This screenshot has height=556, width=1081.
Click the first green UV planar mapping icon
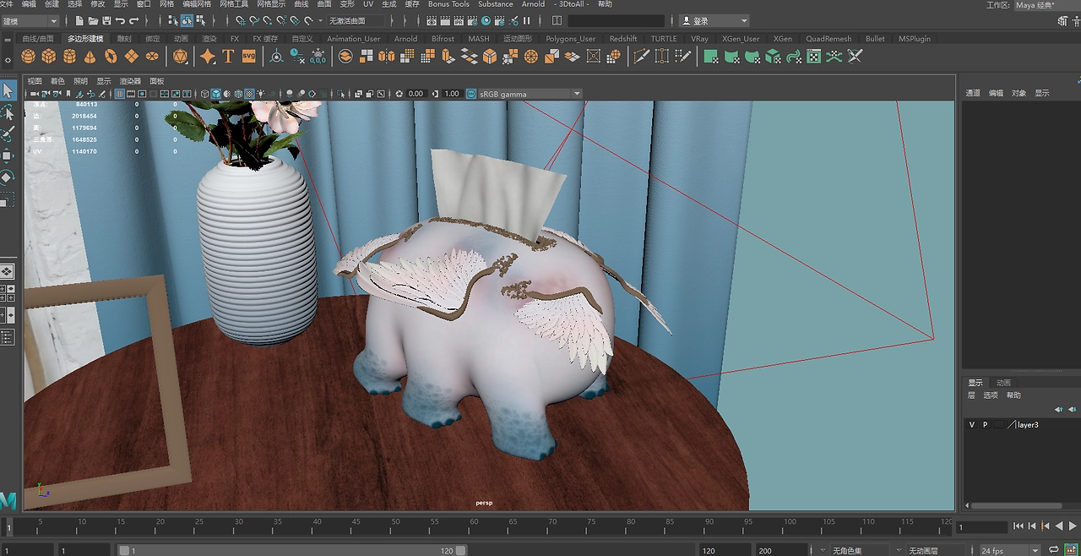click(x=711, y=57)
